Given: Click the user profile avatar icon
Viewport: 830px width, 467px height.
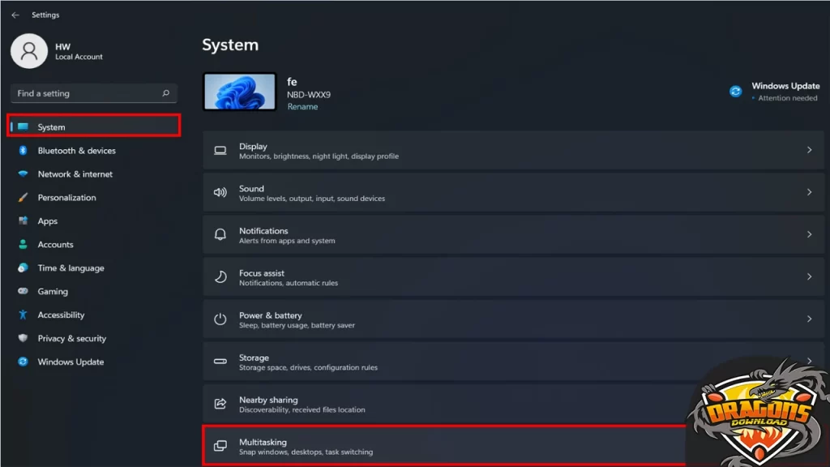Looking at the screenshot, I should click(x=29, y=51).
